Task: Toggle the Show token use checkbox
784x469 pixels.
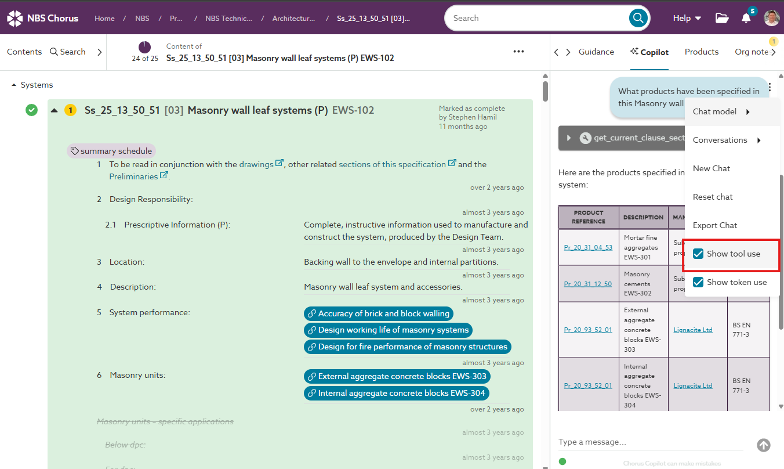Action: pos(698,282)
